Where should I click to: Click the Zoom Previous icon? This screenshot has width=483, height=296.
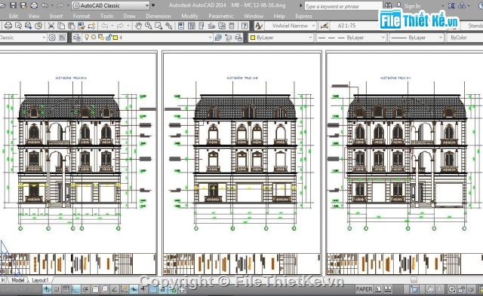[x=168, y=26]
